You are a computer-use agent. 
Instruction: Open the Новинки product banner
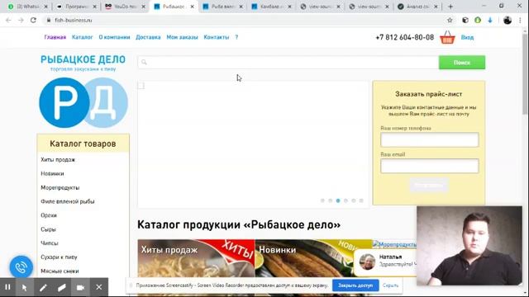(x=313, y=258)
